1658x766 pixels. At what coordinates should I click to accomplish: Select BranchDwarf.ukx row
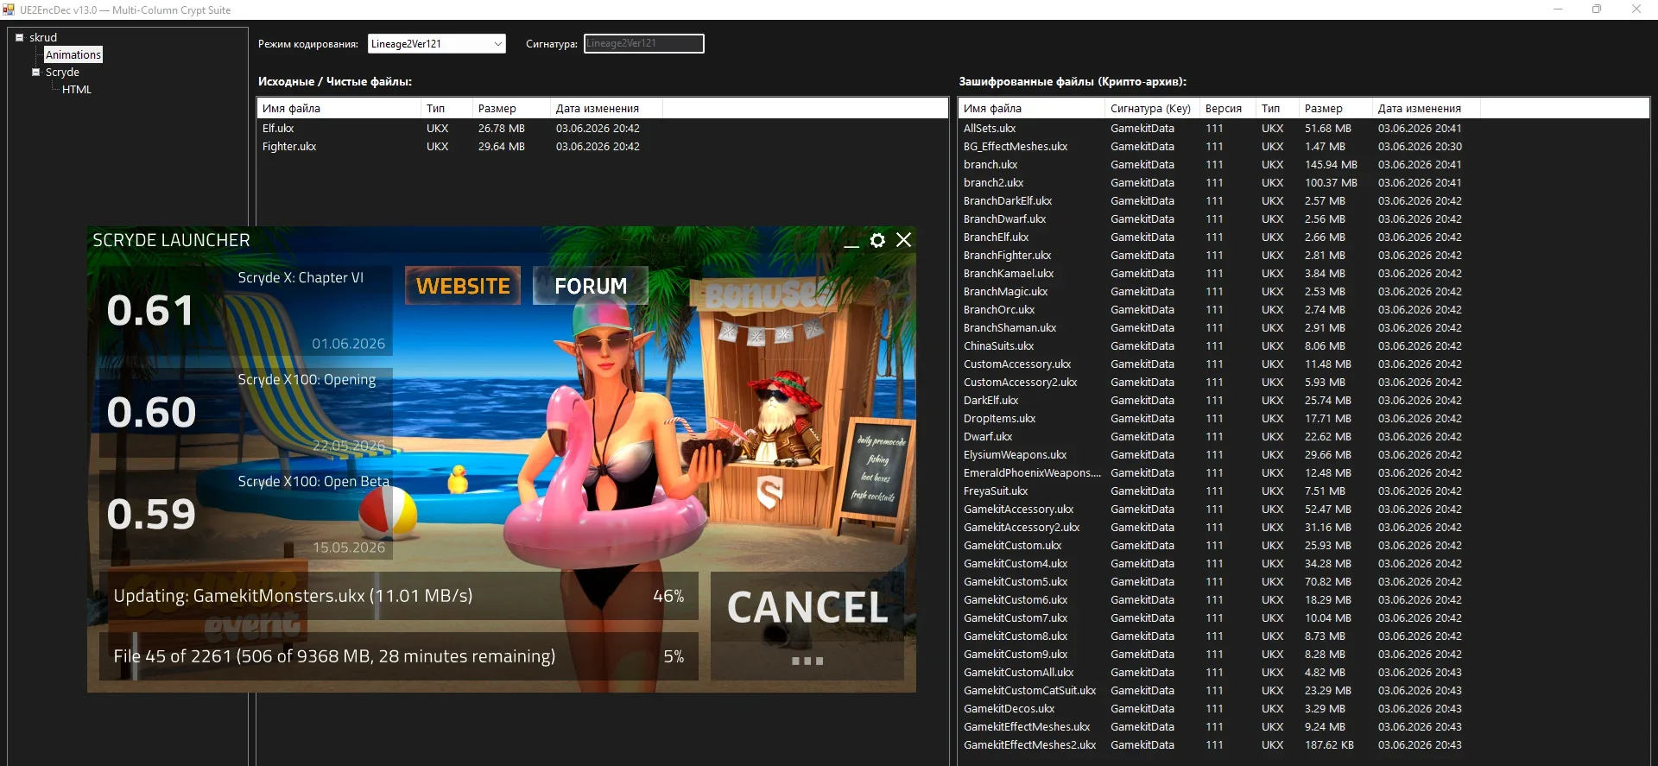[1304, 218]
